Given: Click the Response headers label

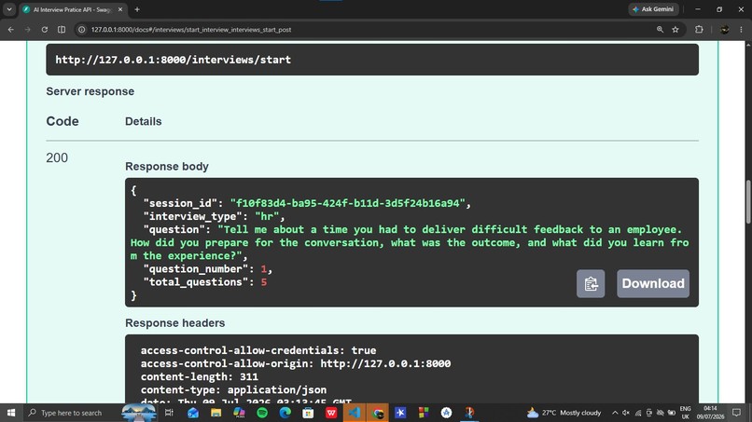Looking at the screenshot, I should click(x=175, y=323).
